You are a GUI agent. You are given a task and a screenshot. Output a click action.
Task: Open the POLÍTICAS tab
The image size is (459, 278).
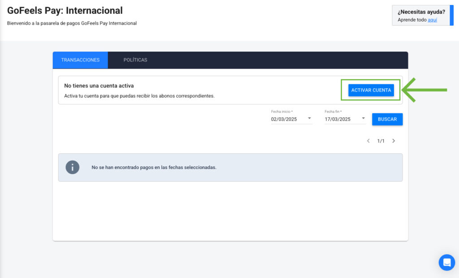point(135,60)
